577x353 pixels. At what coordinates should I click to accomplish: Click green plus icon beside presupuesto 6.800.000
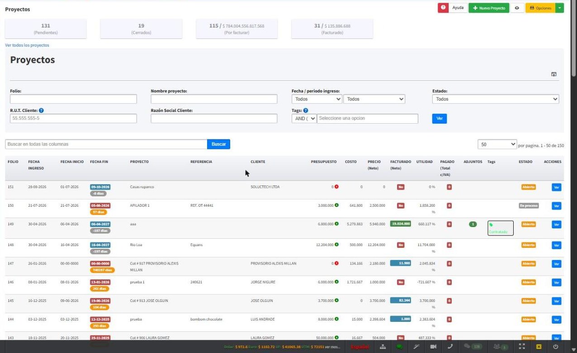336,224
